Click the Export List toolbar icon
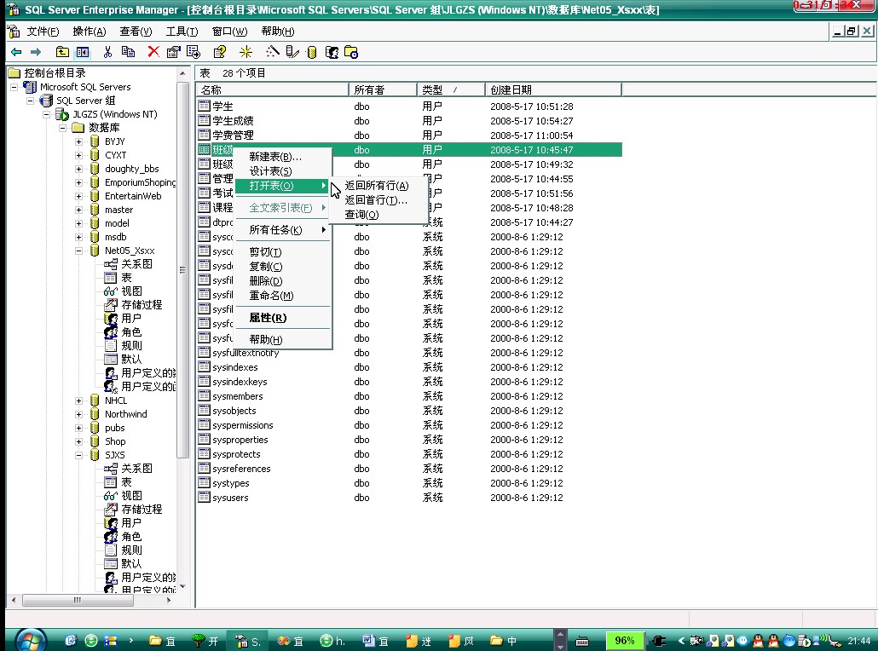Image resolution: width=878 pixels, height=651 pixels. pyautogui.click(x=194, y=52)
